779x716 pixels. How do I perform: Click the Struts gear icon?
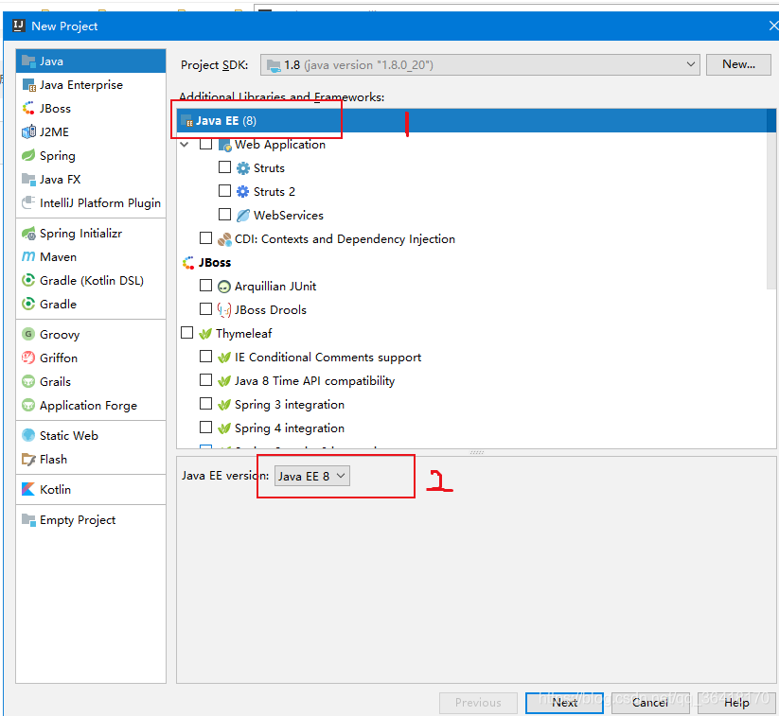pyautogui.click(x=243, y=168)
